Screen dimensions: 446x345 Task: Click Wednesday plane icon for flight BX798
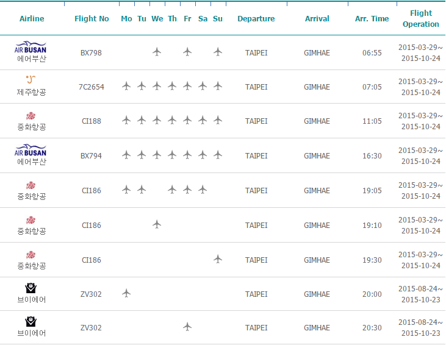[x=157, y=52]
